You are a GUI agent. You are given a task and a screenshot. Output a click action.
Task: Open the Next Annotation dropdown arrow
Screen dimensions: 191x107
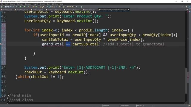pyautogui.click(x=61, y=7)
